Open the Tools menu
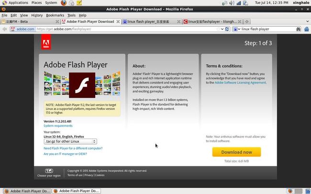Viewport: 311px width, 194px height. pos(71,15)
